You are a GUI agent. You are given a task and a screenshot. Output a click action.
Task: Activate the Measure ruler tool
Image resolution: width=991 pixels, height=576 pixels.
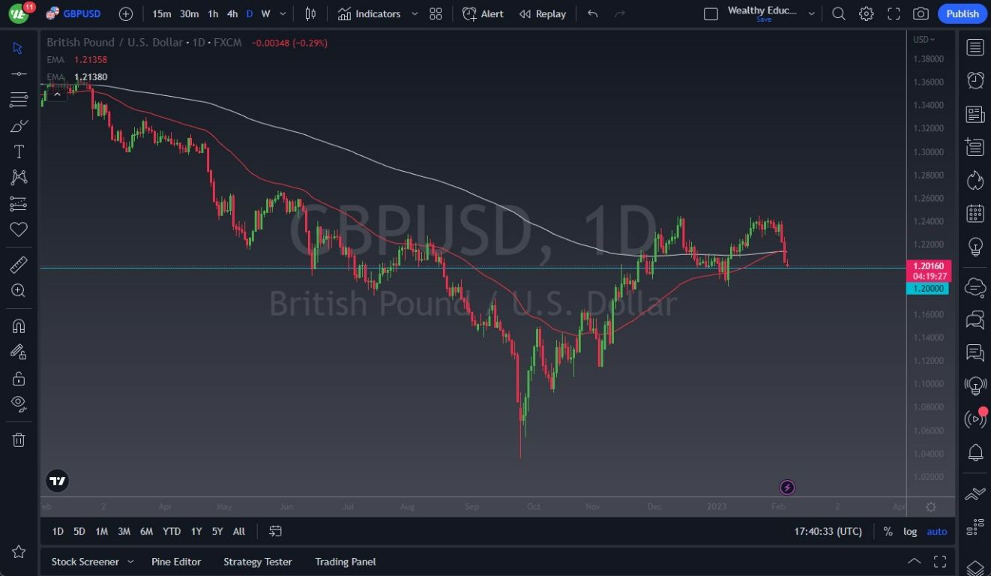(19, 264)
